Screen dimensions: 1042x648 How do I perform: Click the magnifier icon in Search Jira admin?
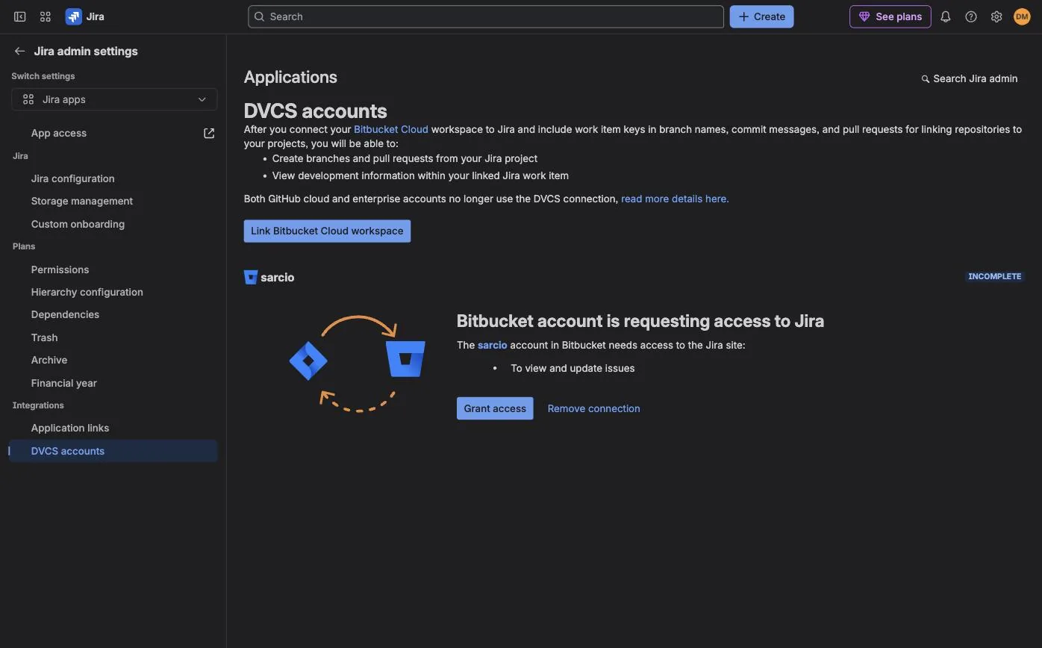click(926, 79)
